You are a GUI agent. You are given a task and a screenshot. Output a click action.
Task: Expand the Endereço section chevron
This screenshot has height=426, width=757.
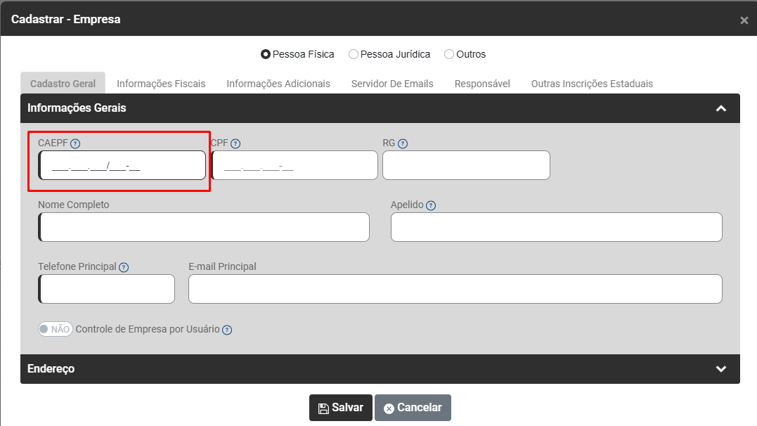click(x=720, y=369)
